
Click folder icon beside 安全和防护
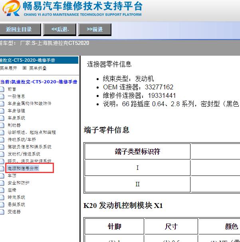pos(2,183)
